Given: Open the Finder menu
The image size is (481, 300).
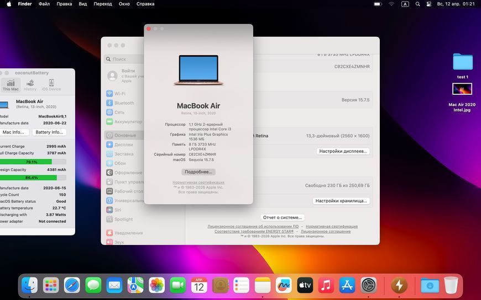Looking at the screenshot, I should point(25,4).
